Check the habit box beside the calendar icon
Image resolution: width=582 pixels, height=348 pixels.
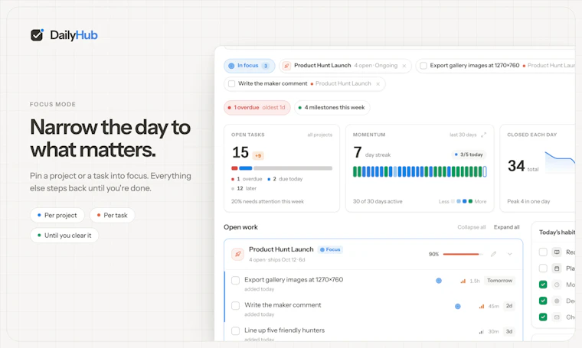click(x=543, y=268)
